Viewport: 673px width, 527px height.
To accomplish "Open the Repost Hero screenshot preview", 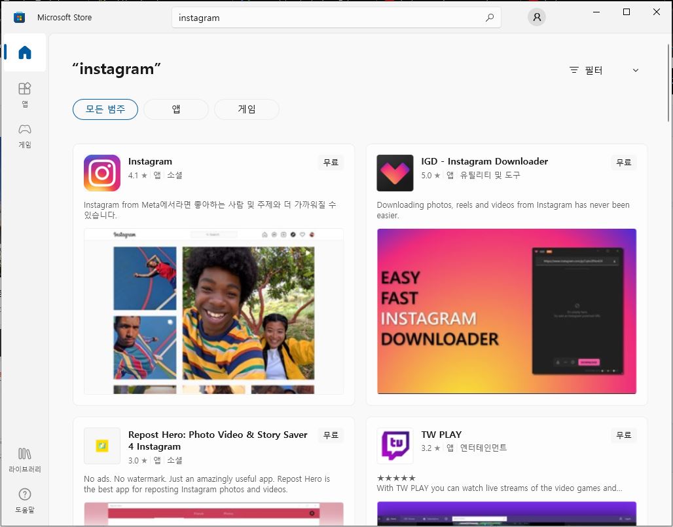I will coord(213,514).
